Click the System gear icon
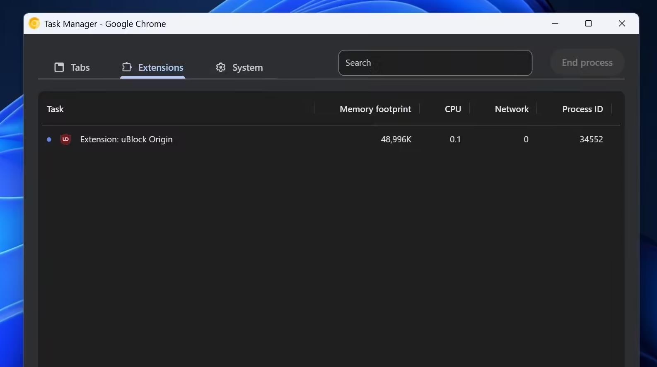 [x=221, y=67]
